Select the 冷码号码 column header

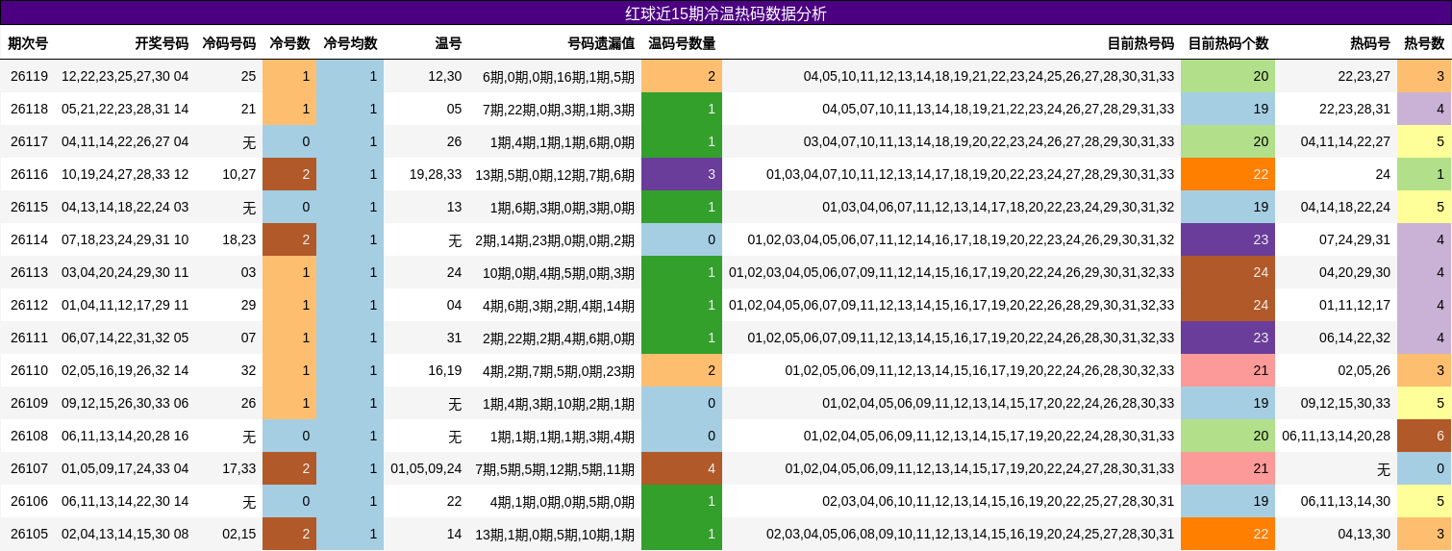pos(229,43)
